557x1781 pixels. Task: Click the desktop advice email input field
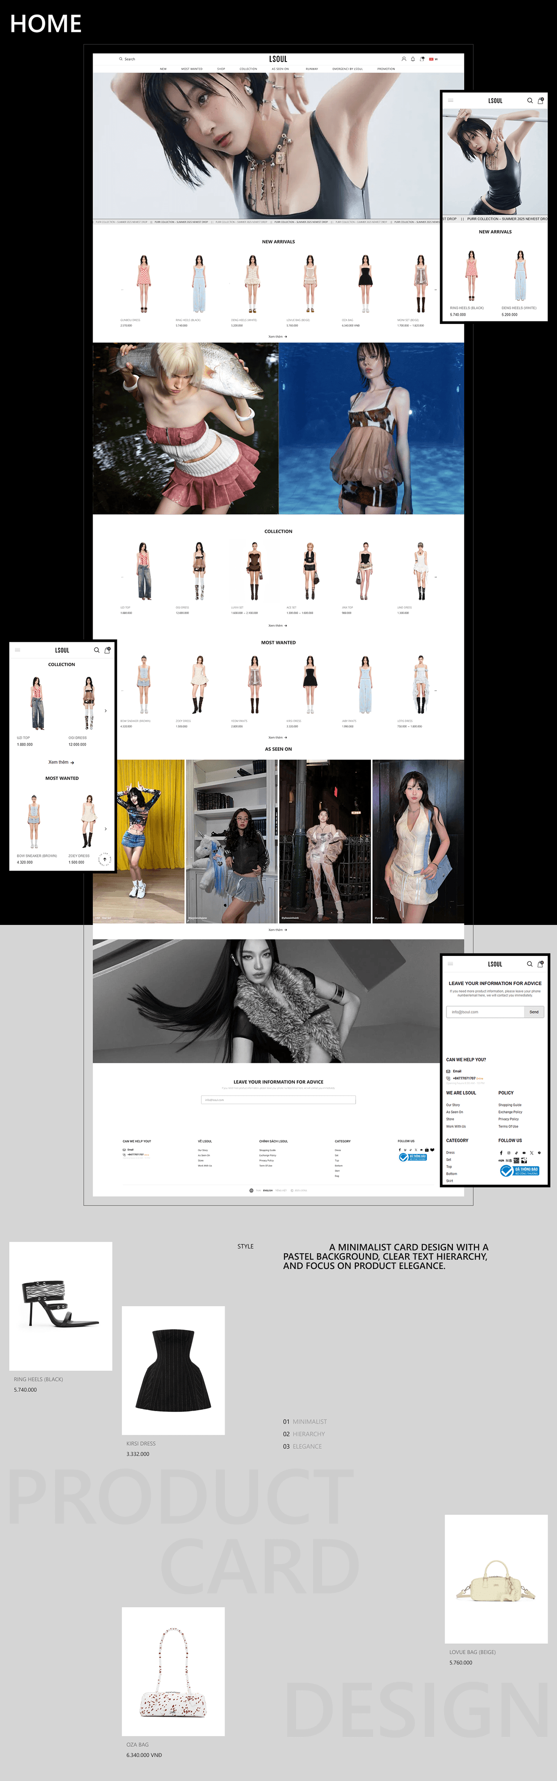tap(278, 1099)
